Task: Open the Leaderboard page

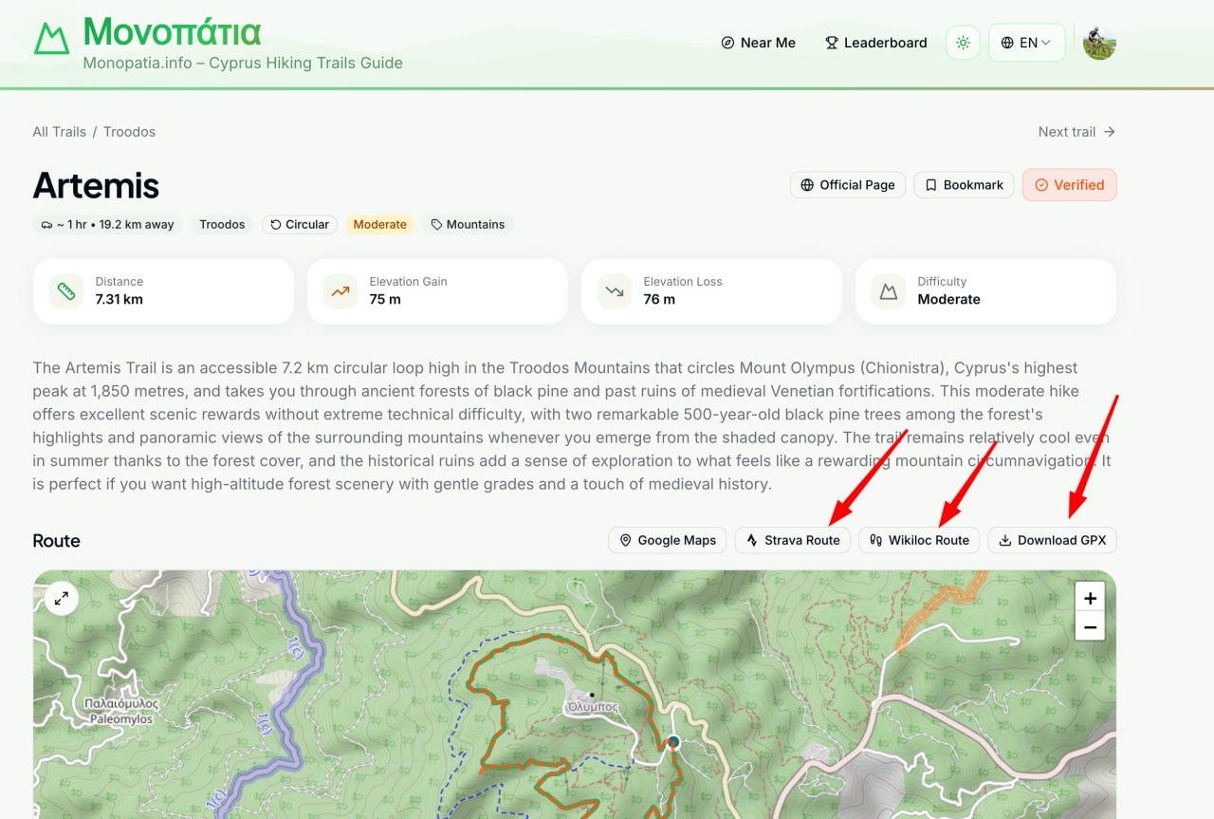Action: click(875, 43)
